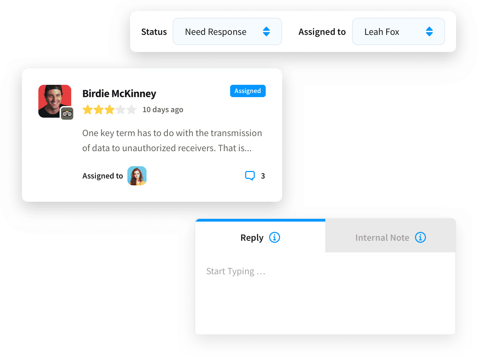Select the Reply tab
This screenshot has height=357, width=478.
260,237
